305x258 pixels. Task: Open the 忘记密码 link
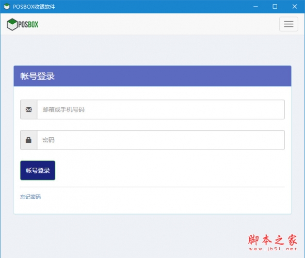point(30,197)
